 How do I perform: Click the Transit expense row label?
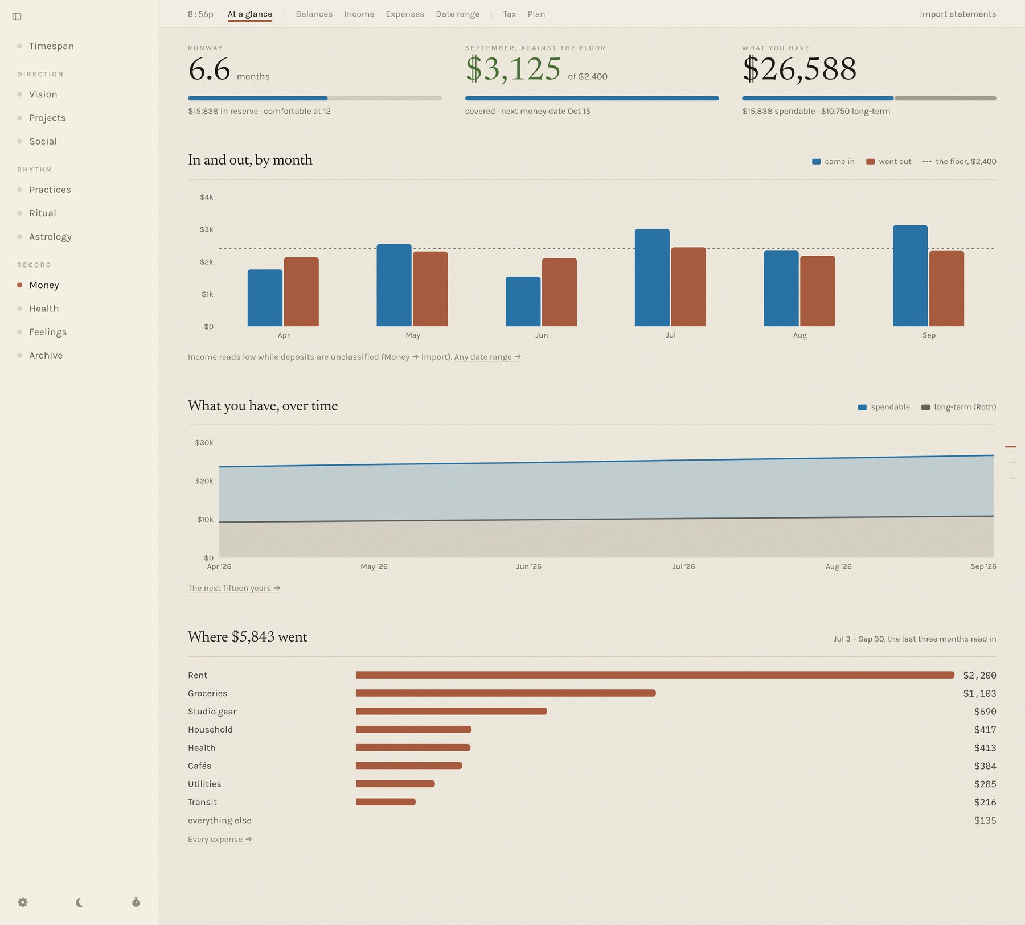202,803
